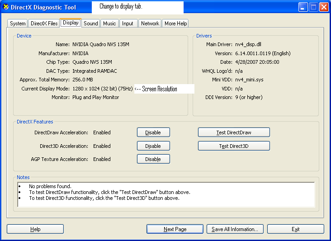
Task: Go to Next Page
Action: coord(175,229)
